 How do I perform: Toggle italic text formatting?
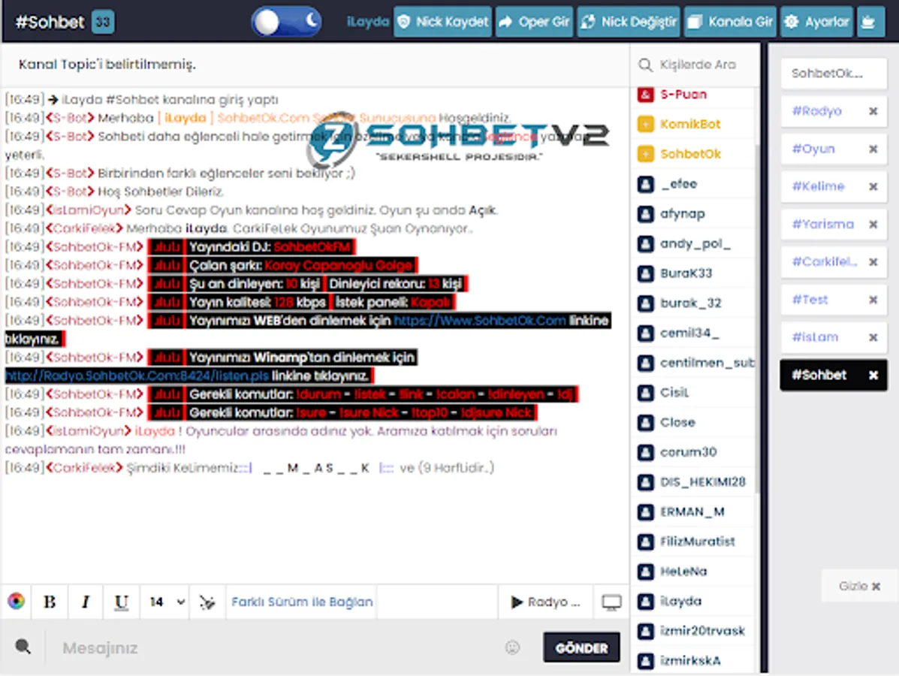coord(86,602)
